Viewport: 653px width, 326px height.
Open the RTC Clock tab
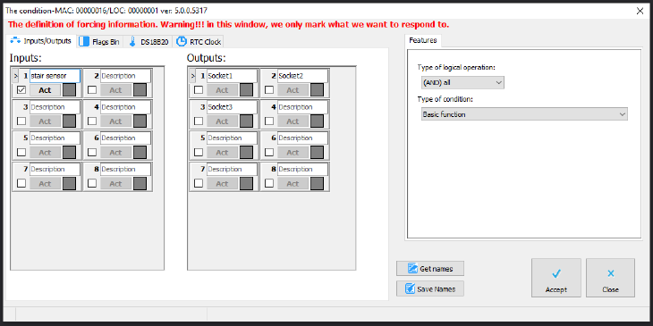click(199, 42)
